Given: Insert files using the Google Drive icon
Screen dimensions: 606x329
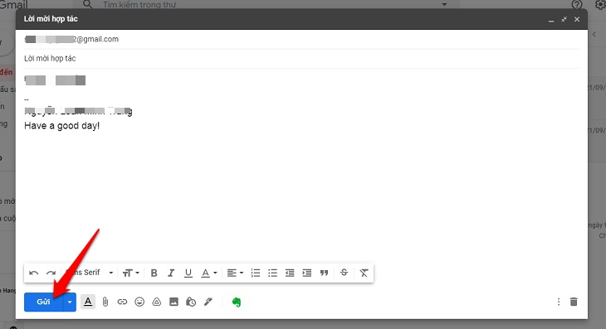Looking at the screenshot, I should click(157, 302).
